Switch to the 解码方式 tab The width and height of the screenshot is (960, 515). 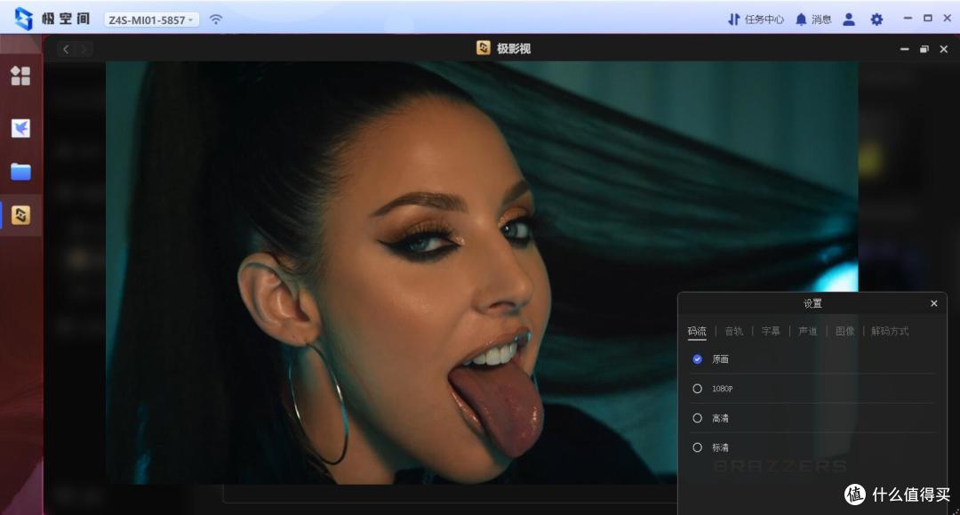pyautogui.click(x=890, y=331)
